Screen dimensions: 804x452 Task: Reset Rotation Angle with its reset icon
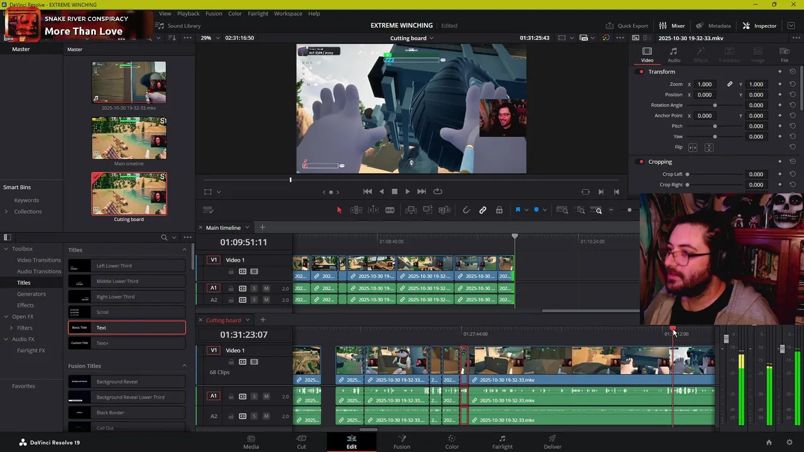pos(792,105)
